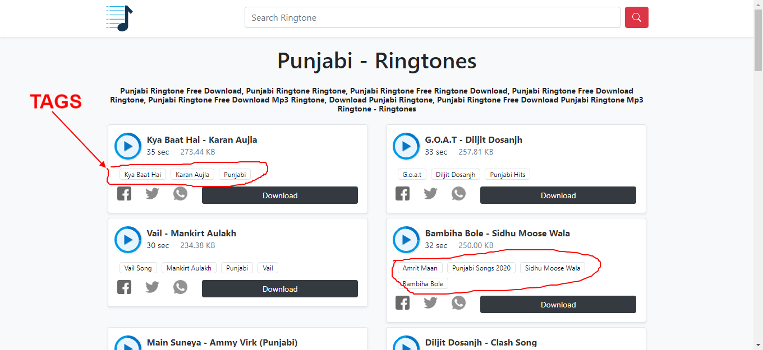Open the Sidhu Moose Wala tag
The image size is (763, 350).
(553, 268)
